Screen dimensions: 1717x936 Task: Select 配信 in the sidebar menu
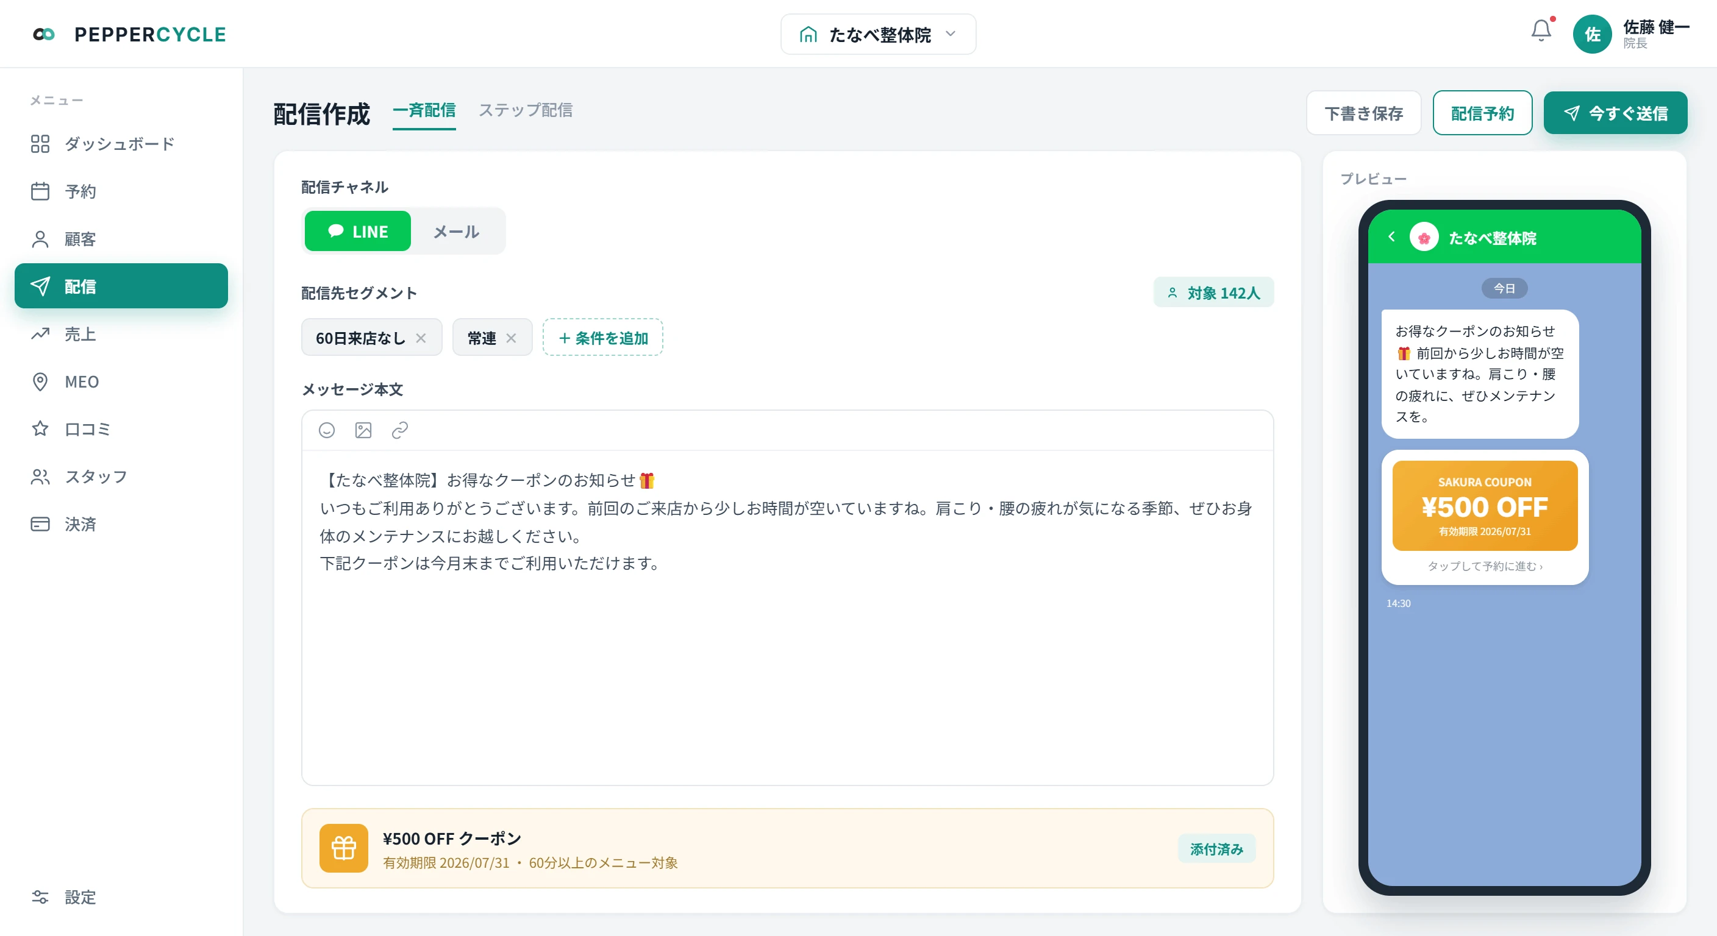(121, 286)
